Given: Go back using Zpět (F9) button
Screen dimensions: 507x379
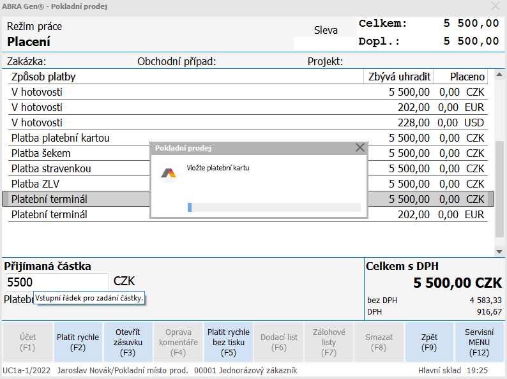Looking at the screenshot, I should (430, 342).
